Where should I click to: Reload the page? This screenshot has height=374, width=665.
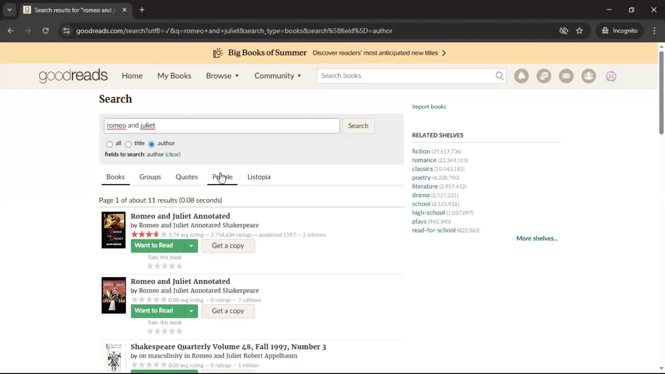[45, 31]
